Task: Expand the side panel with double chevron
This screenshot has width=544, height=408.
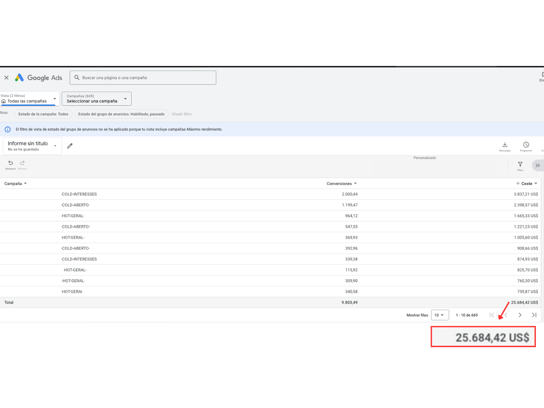Action: click(537, 166)
